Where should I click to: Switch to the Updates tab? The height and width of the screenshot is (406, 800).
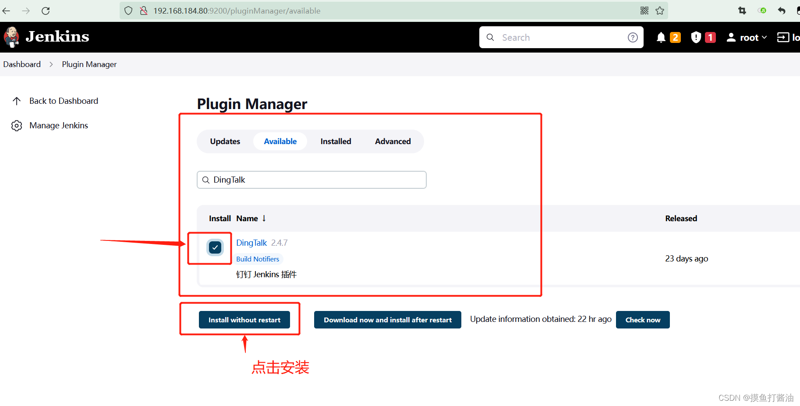coord(225,141)
